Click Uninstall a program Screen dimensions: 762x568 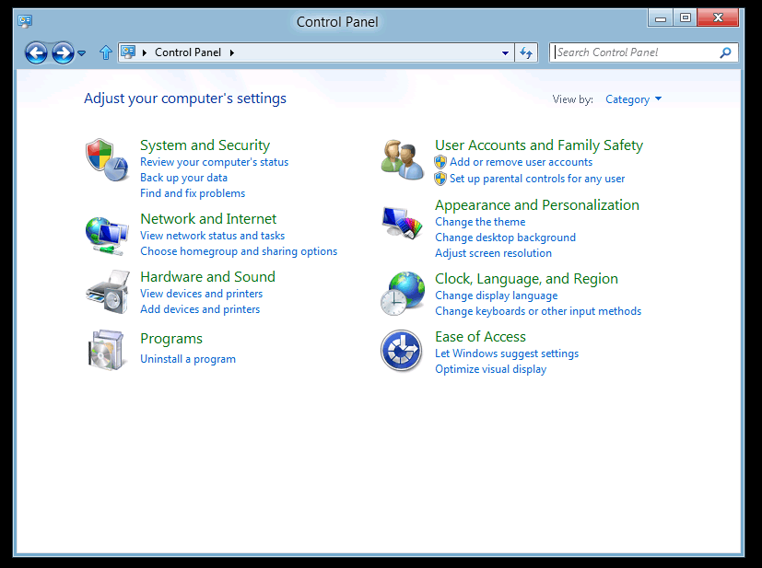click(188, 359)
